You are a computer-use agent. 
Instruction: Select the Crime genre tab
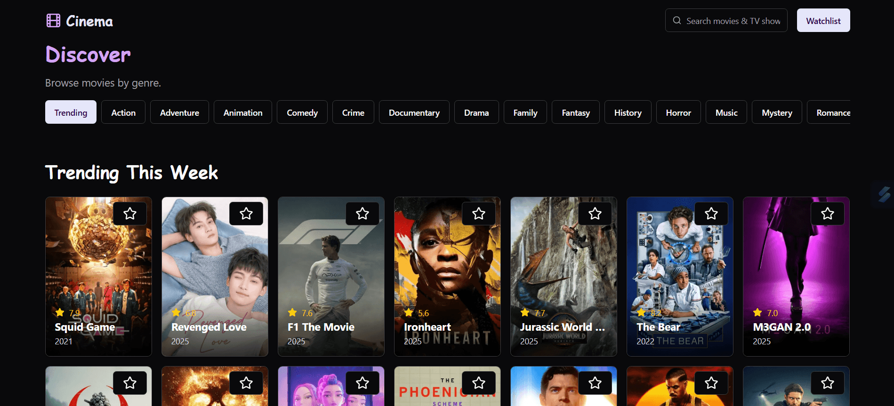pos(353,112)
